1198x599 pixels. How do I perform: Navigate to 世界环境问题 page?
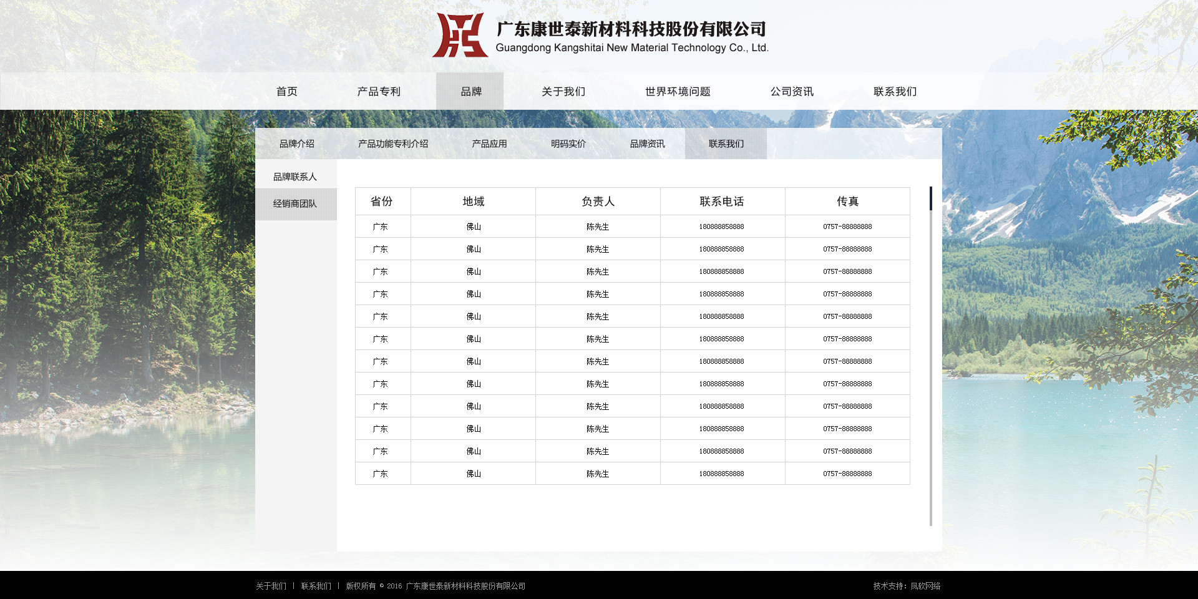pos(678,92)
